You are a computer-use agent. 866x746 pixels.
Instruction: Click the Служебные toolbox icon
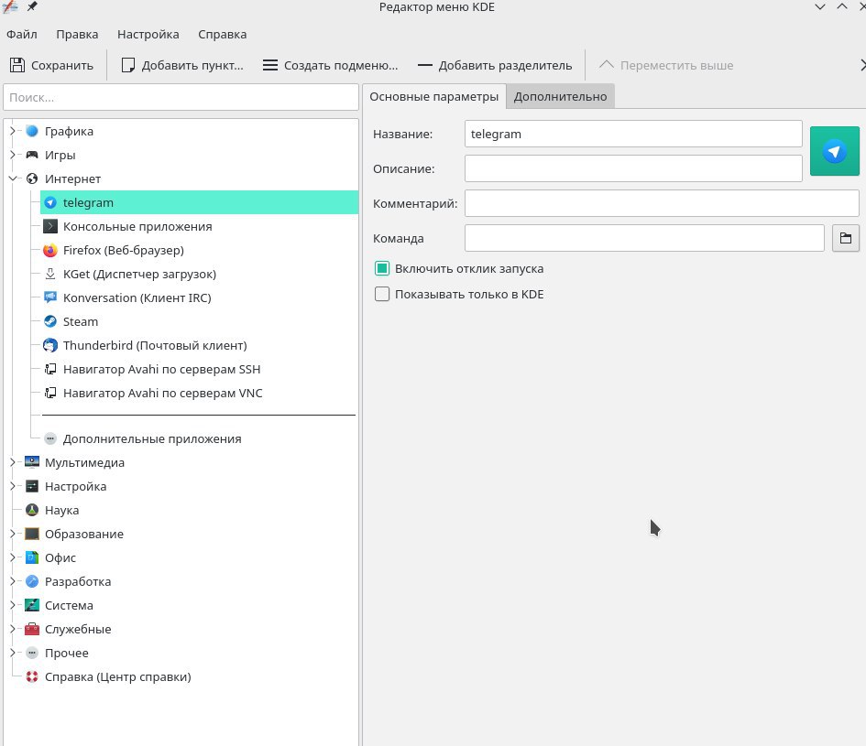32,629
